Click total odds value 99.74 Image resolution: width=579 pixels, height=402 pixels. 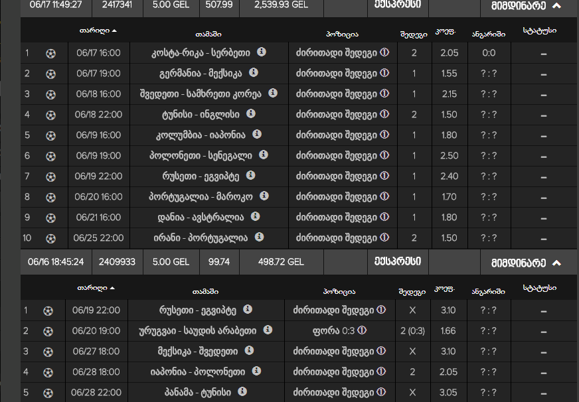coord(219,262)
